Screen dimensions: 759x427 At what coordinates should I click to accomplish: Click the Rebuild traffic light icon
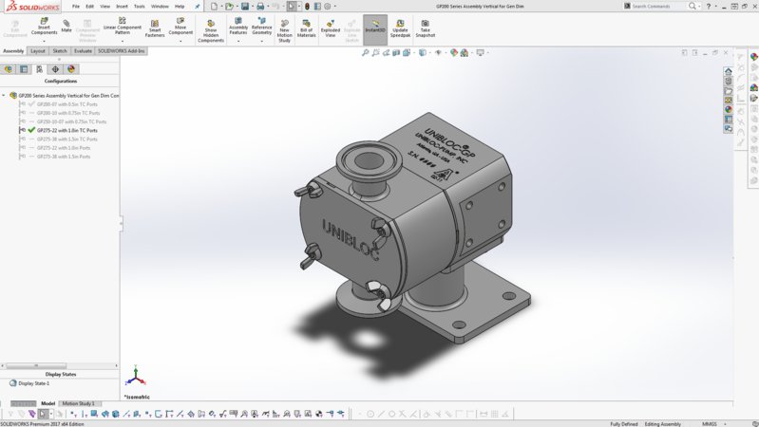pos(307,7)
